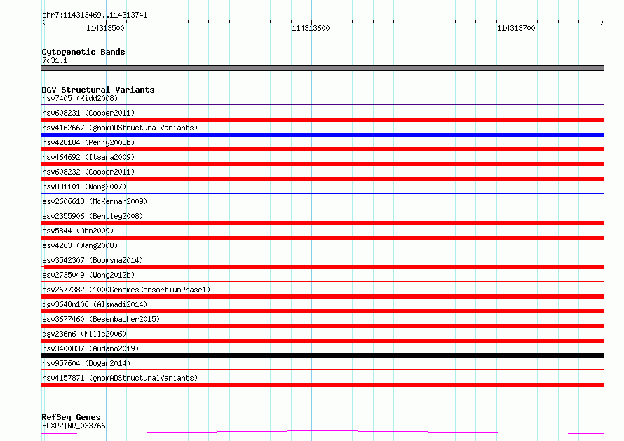Click the magenta FOXP2 gene line
624x441 pixels.
323,433
